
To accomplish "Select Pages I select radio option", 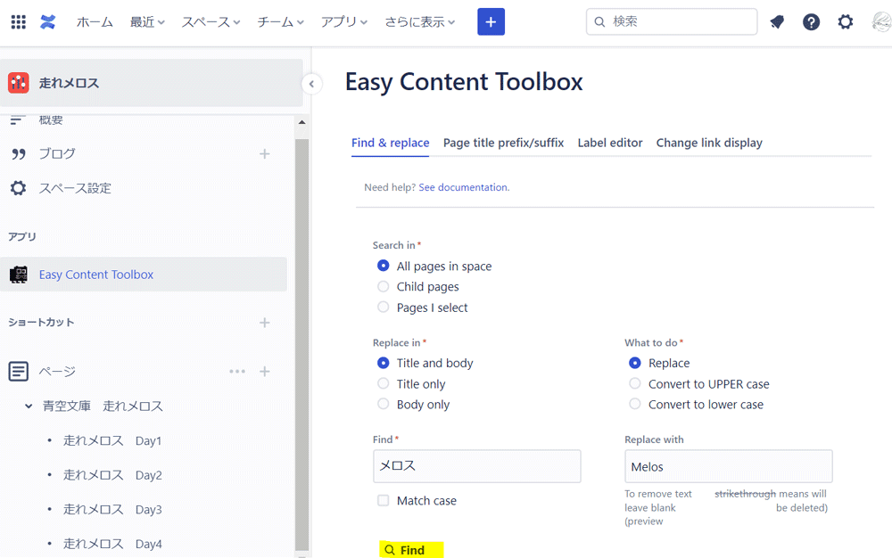I will click(x=384, y=308).
